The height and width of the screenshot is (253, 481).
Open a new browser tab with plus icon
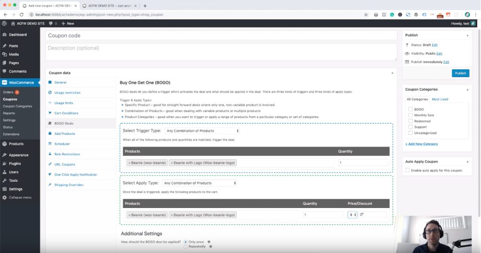coord(145,6)
